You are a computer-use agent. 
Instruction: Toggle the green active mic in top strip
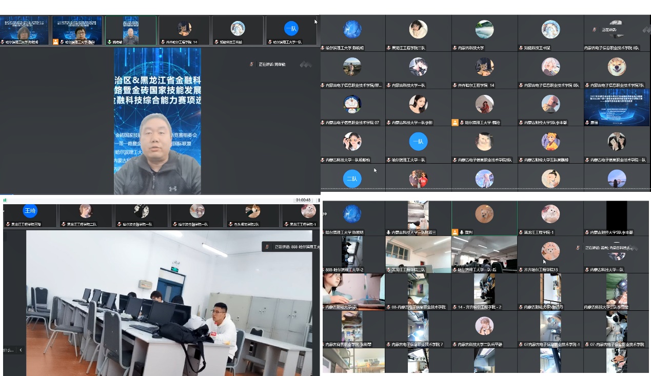(109, 42)
